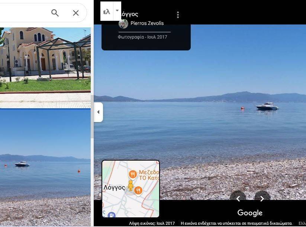The image size is (306, 227).
Task: Open Pierros Zevolis contributor profile
Action: 147,23
